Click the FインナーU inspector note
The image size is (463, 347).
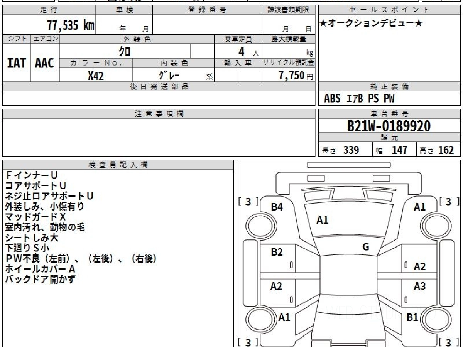coord(31,175)
